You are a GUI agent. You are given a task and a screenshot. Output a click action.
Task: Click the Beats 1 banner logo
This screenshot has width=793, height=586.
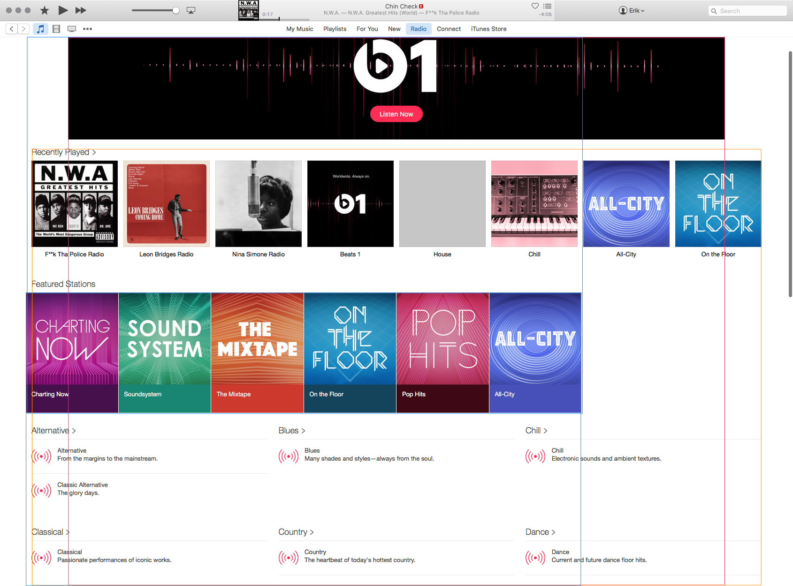395,66
